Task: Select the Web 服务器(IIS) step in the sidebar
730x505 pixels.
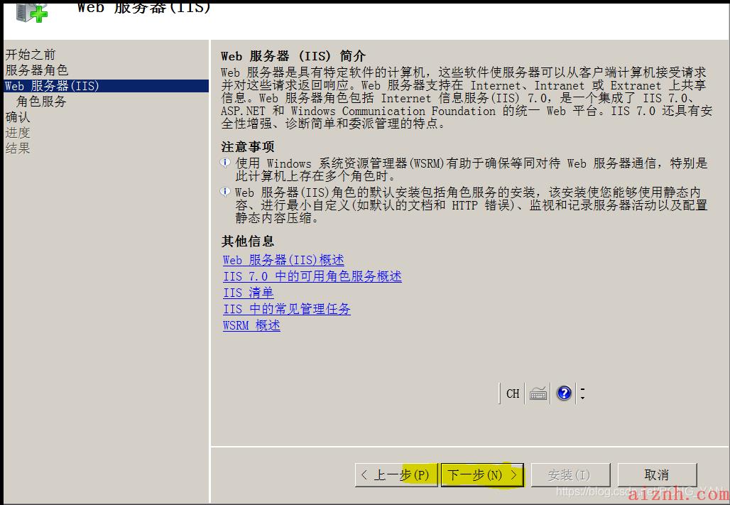Action: pos(106,86)
